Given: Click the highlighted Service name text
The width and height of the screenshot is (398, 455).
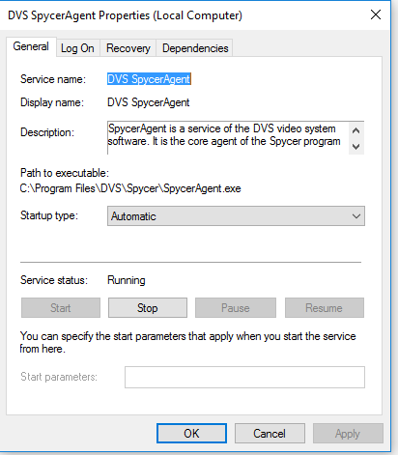Looking at the screenshot, I should [149, 79].
